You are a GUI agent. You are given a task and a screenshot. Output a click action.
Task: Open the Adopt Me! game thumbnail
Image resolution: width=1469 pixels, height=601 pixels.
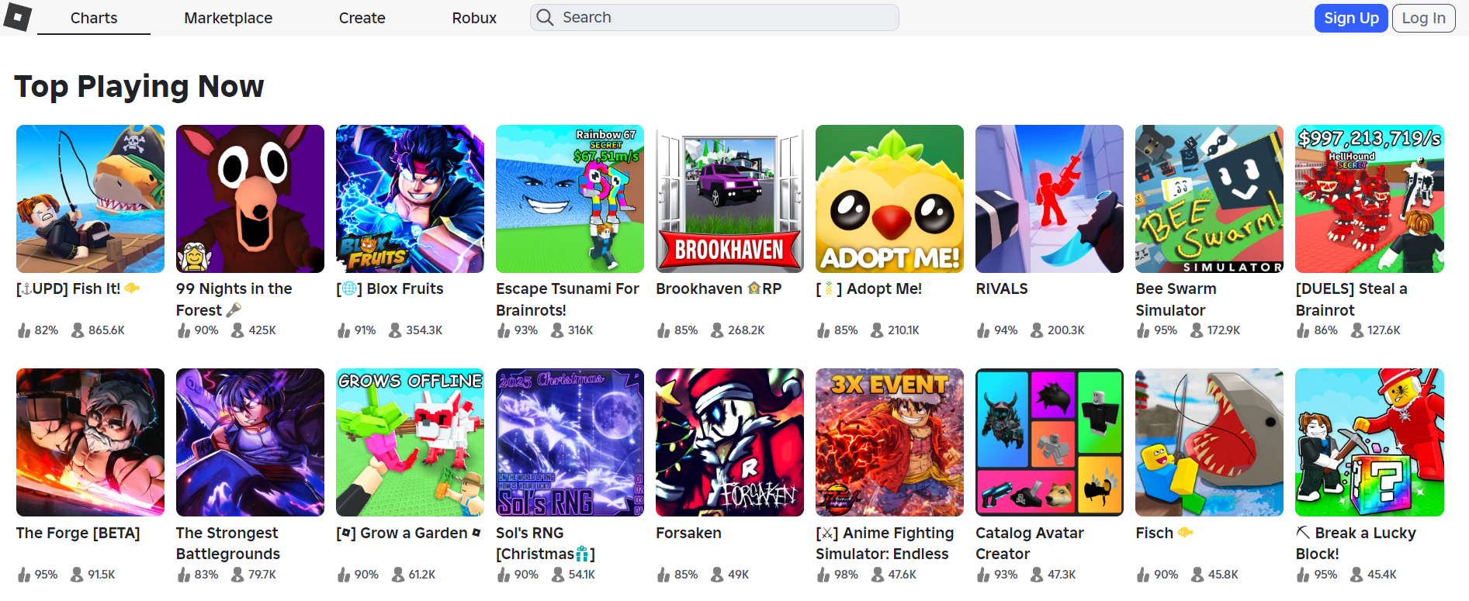(x=889, y=199)
